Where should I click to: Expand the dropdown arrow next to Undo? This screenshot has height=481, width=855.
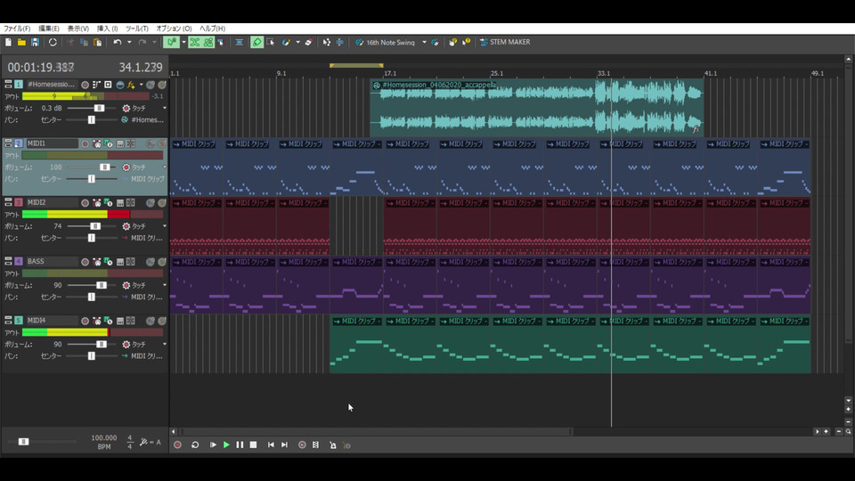129,42
